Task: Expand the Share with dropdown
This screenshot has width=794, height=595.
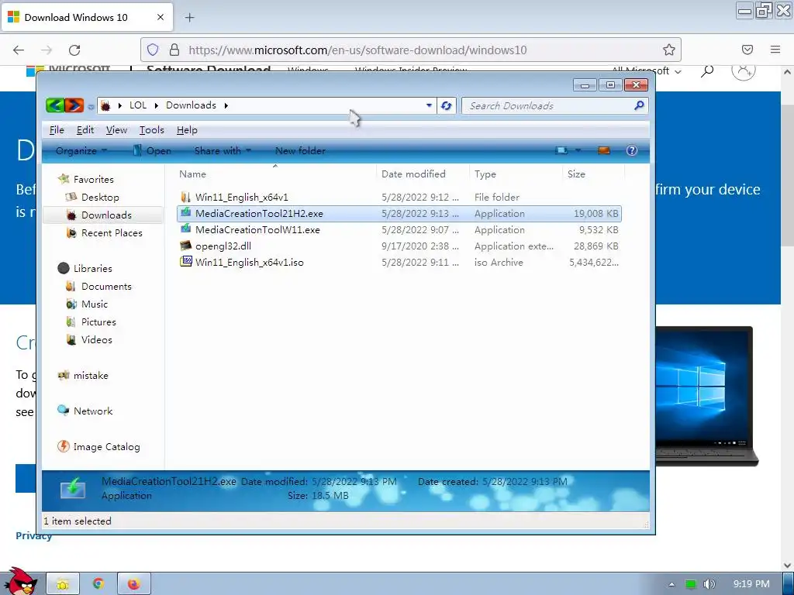Action: pos(223,151)
